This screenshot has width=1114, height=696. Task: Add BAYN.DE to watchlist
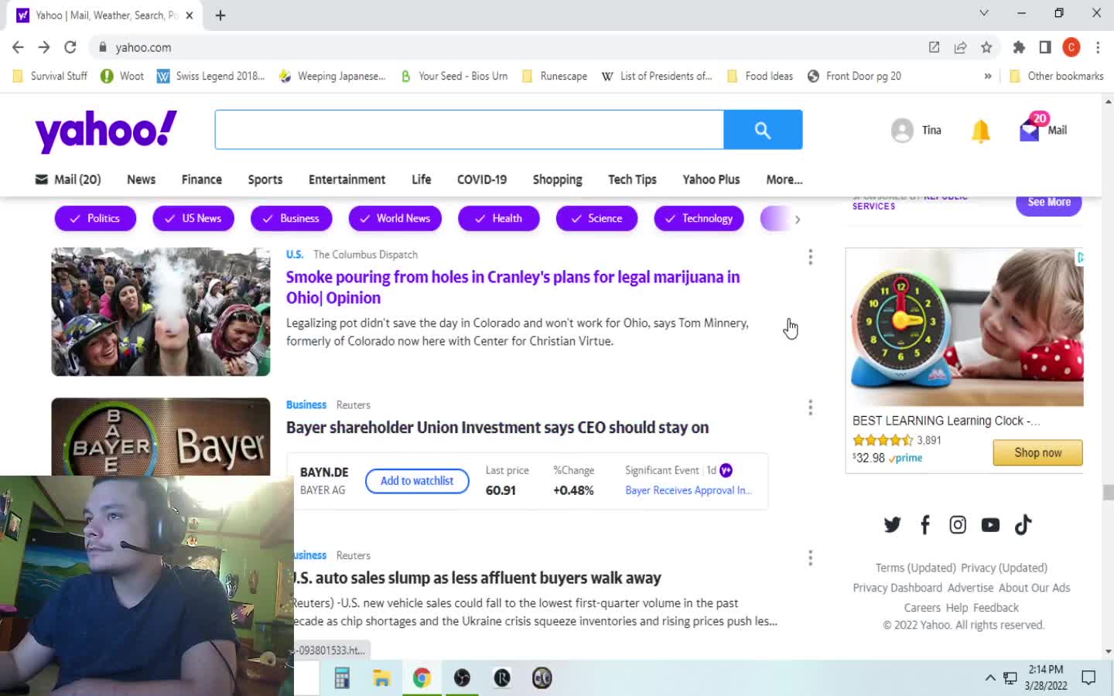(x=417, y=481)
